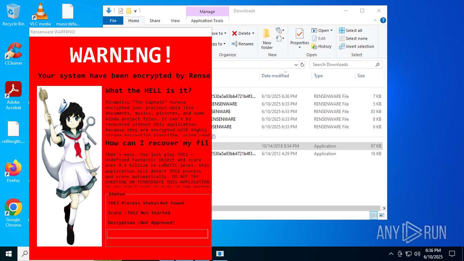Image resolution: width=464 pixels, height=261 pixels.
Task: Switch to Large icons view in status bar
Action: [381, 215]
